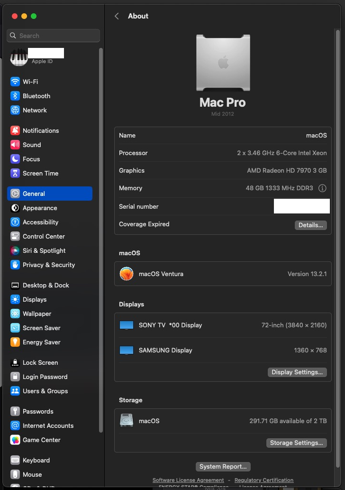Open Bluetooth settings icon
This screenshot has width=345, height=490.
tap(15, 96)
